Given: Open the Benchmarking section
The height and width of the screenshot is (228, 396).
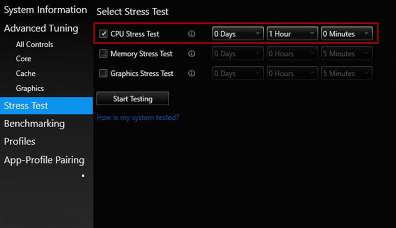Looking at the screenshot, I should point(34,124).
